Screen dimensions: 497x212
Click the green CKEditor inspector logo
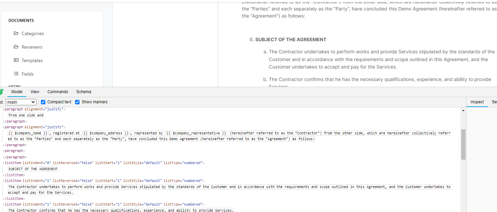(x=2, y=91)
